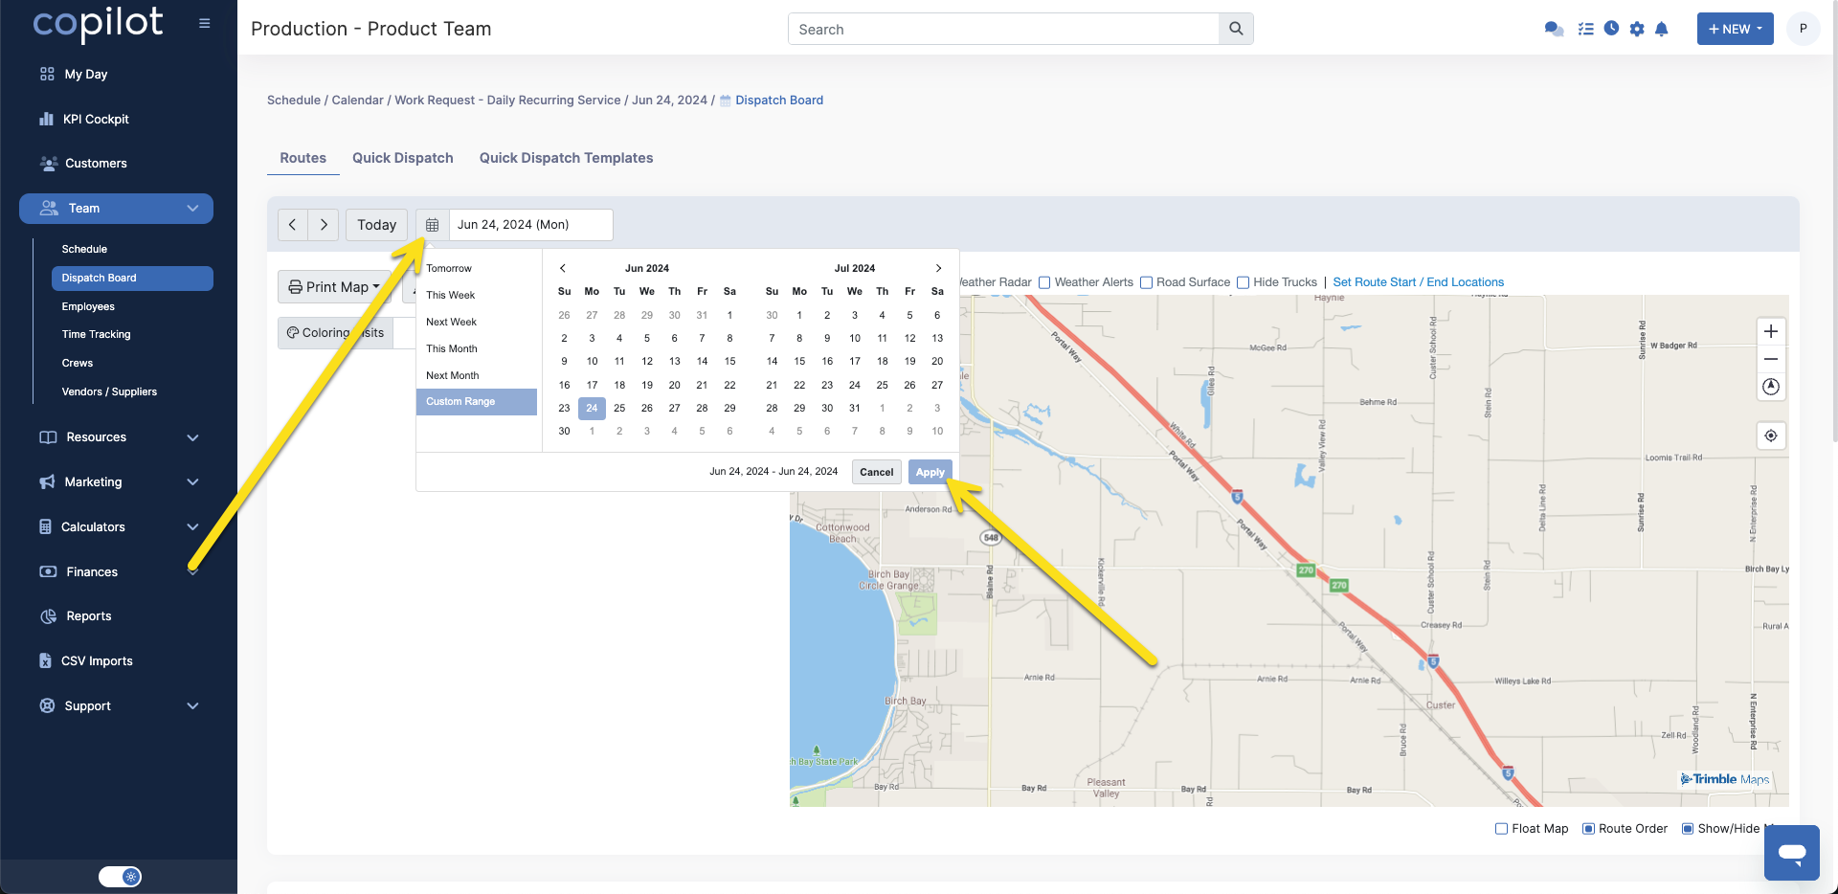The width and height of the screenshot is (1838, 894).
Task: Open the settings gear in the header
Action: [1637, 29]
